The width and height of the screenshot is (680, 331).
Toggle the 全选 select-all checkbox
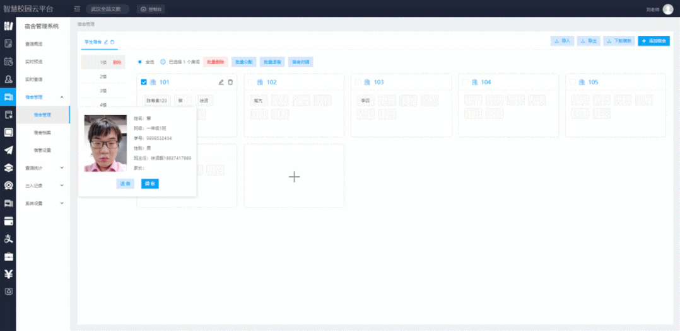click(139, 62)
